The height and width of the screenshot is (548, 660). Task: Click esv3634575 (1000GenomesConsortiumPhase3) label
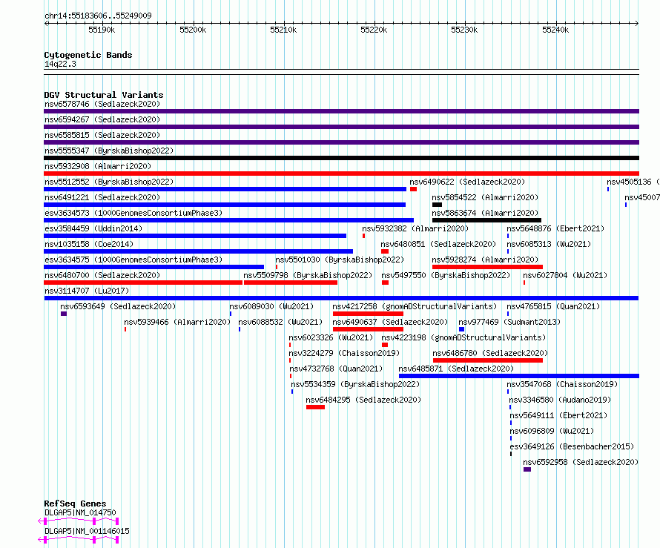tap(133, 260)
